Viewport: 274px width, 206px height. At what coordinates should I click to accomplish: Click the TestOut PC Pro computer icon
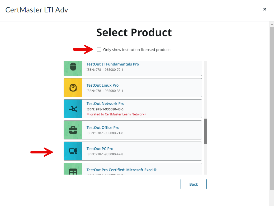tap(73, 151)
